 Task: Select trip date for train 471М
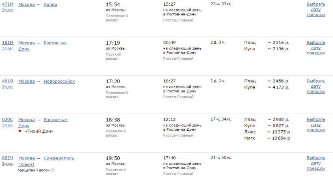pos(316,9)
